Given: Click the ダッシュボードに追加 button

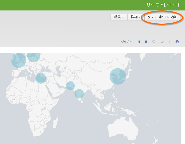Looking at the screenshot, I should 162,17.
